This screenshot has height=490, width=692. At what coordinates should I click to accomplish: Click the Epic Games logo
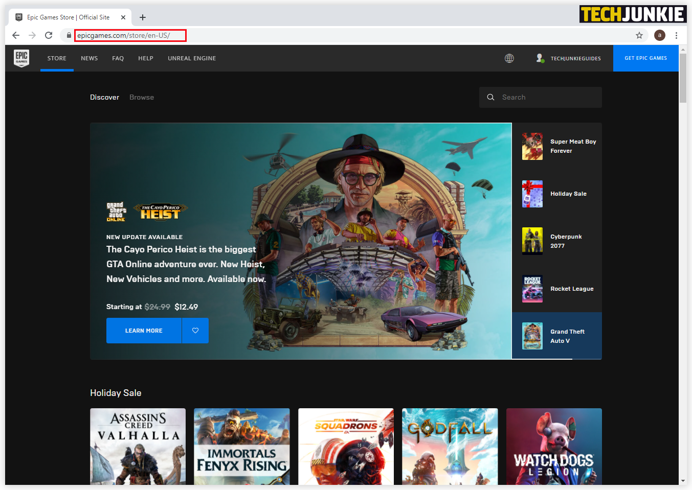point(21,58)
